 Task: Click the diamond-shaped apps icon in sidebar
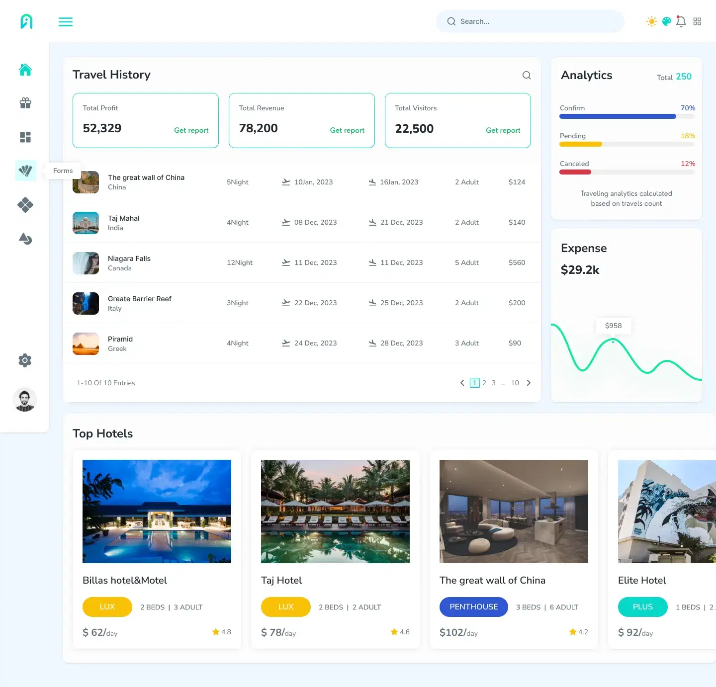25,205
